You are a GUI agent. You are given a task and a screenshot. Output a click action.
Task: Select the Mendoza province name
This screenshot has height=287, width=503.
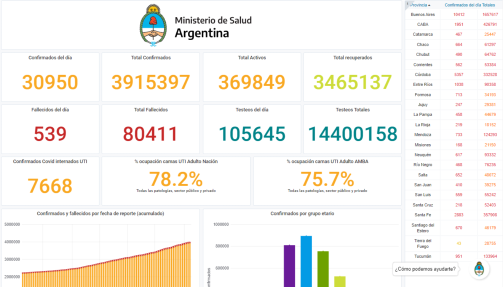coord(423,135)
